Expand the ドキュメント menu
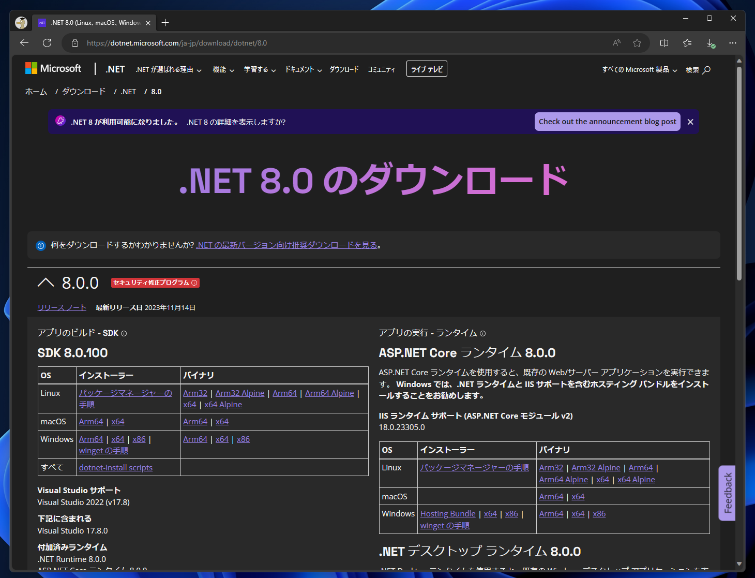 304,70
